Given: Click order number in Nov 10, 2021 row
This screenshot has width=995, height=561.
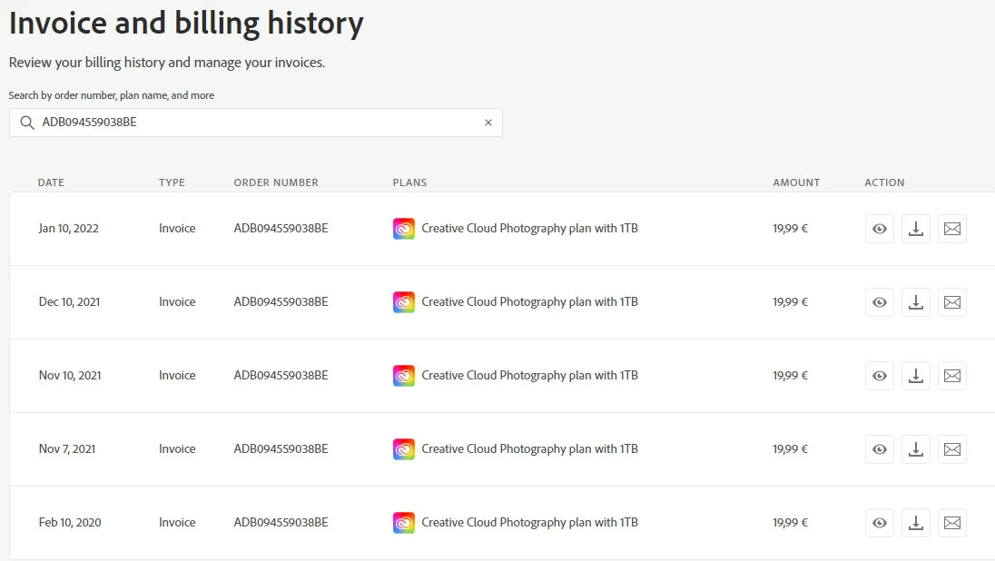Looking at the screenshot, I should [x=281, y=376].
